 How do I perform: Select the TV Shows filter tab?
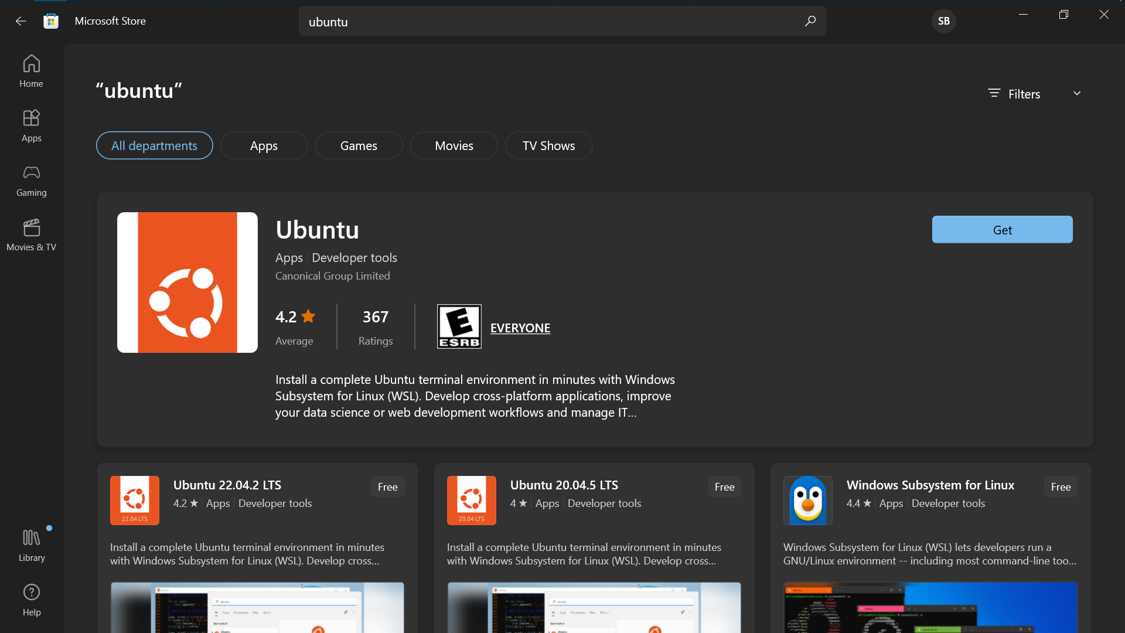pos(548,145)
